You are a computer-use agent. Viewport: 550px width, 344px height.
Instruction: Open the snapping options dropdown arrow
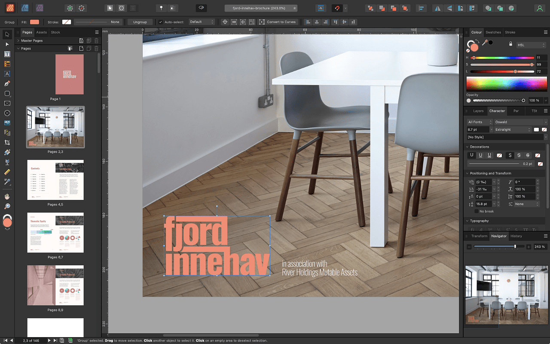tap(345, 8)
